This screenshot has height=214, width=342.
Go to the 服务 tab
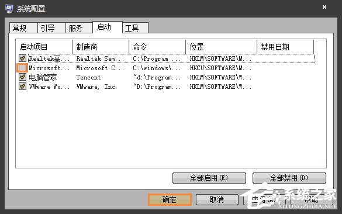click(x=80, y=28)
